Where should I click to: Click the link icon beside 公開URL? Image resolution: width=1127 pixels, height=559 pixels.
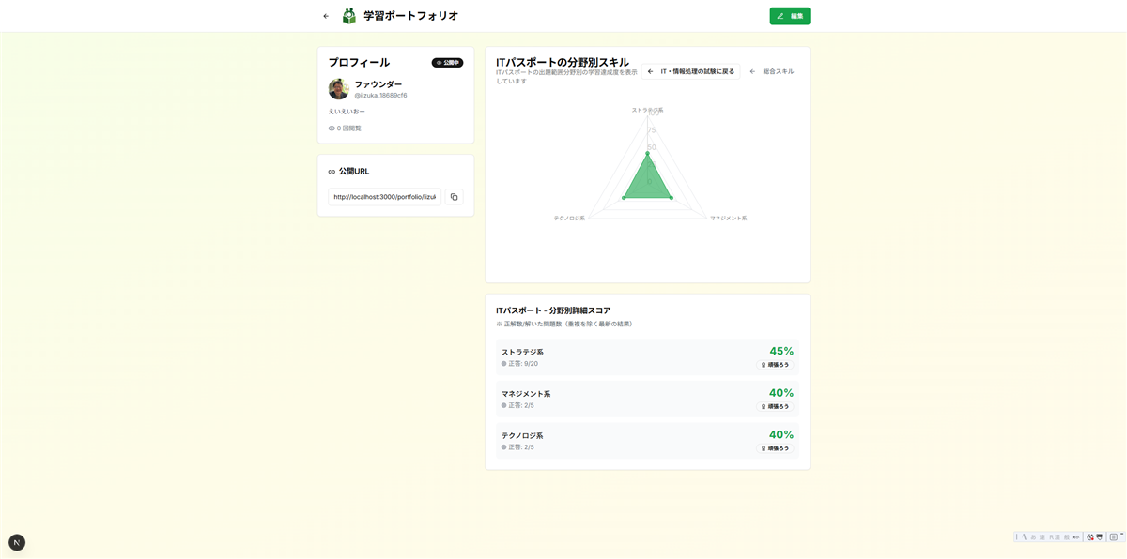click(x=332, y=172)
